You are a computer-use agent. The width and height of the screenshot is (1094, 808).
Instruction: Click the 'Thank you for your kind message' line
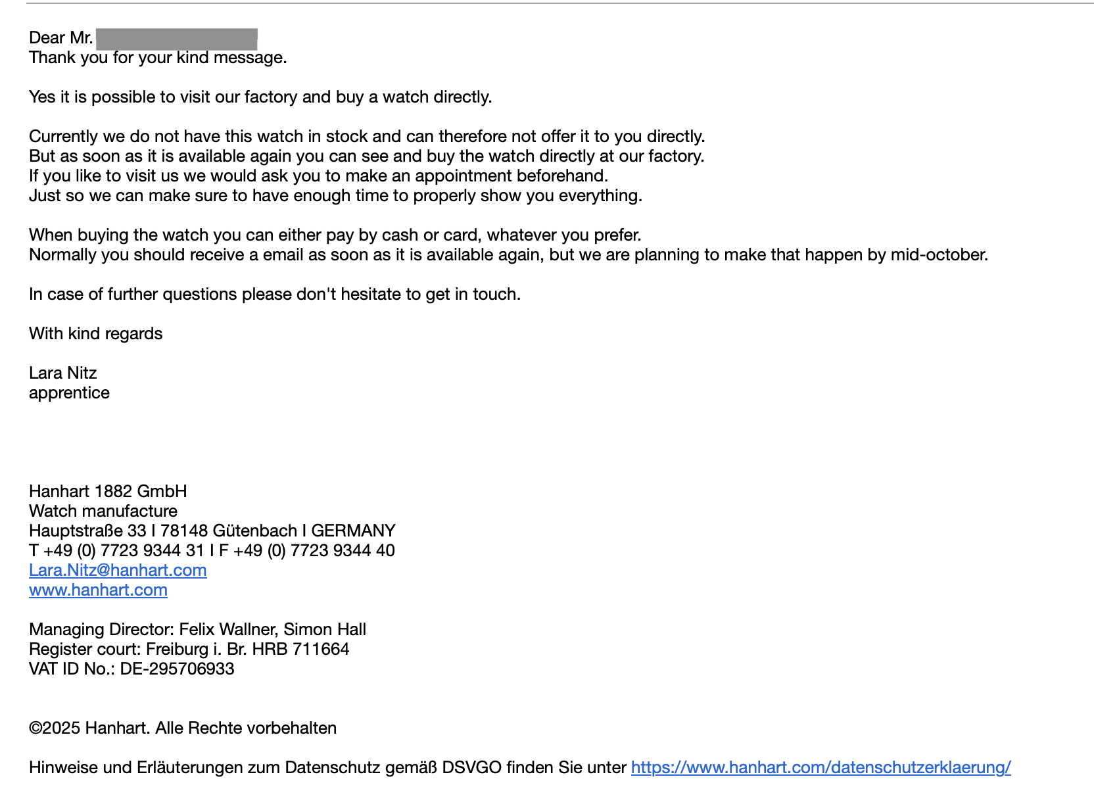click(158, 58)
